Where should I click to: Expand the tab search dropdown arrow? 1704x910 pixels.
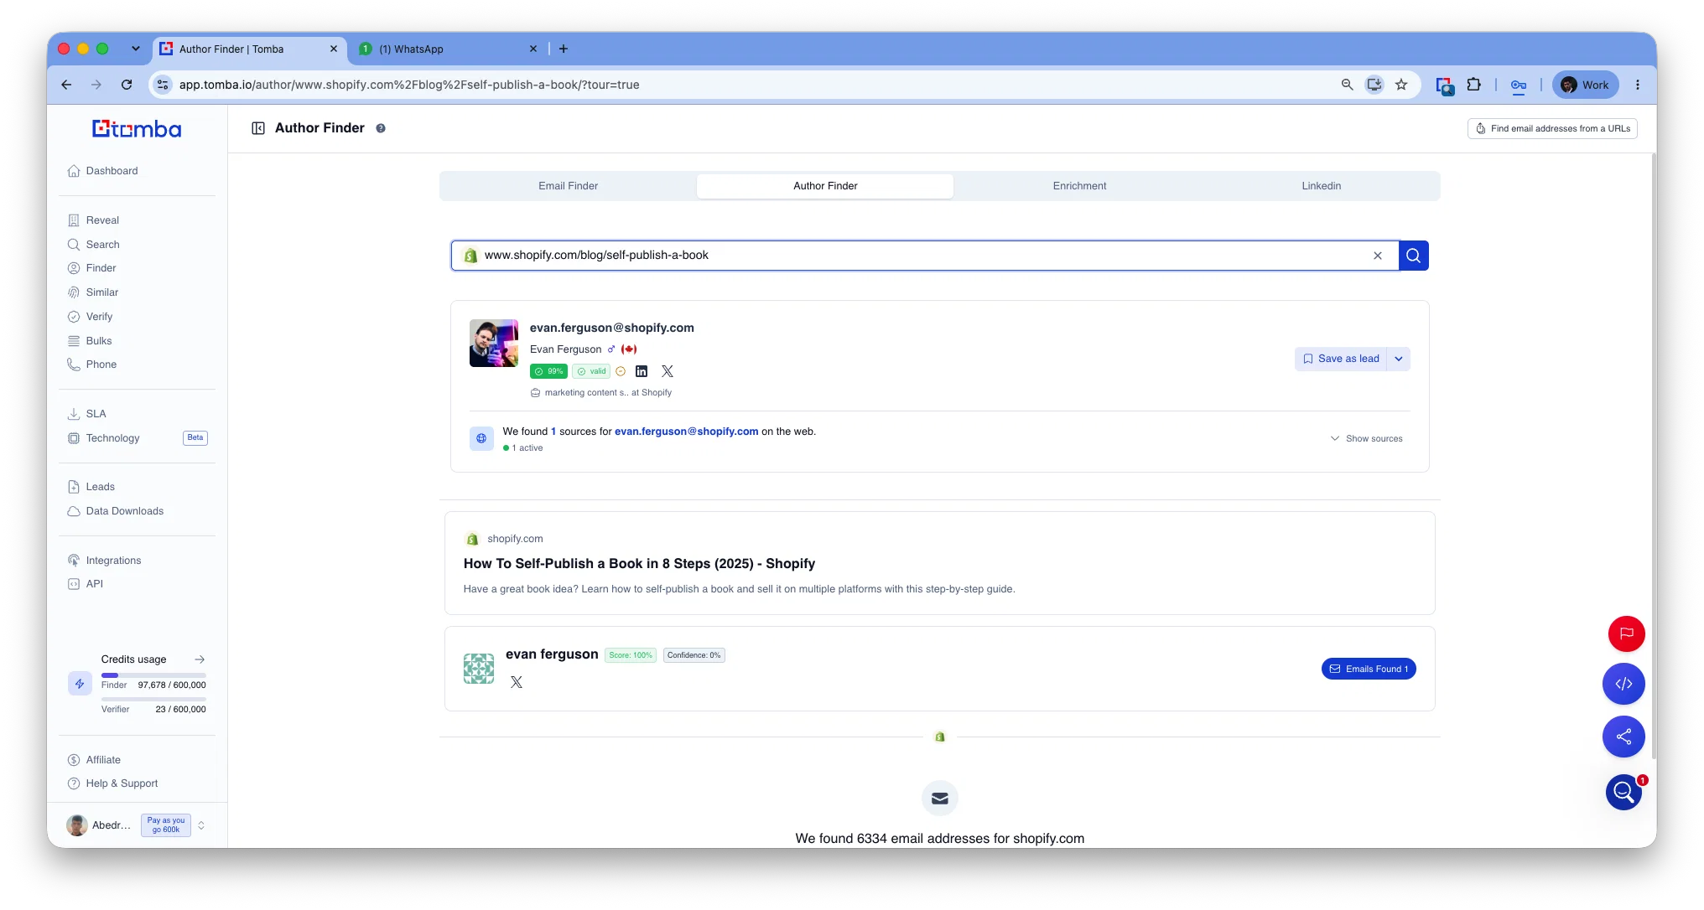tap(136, 49)
